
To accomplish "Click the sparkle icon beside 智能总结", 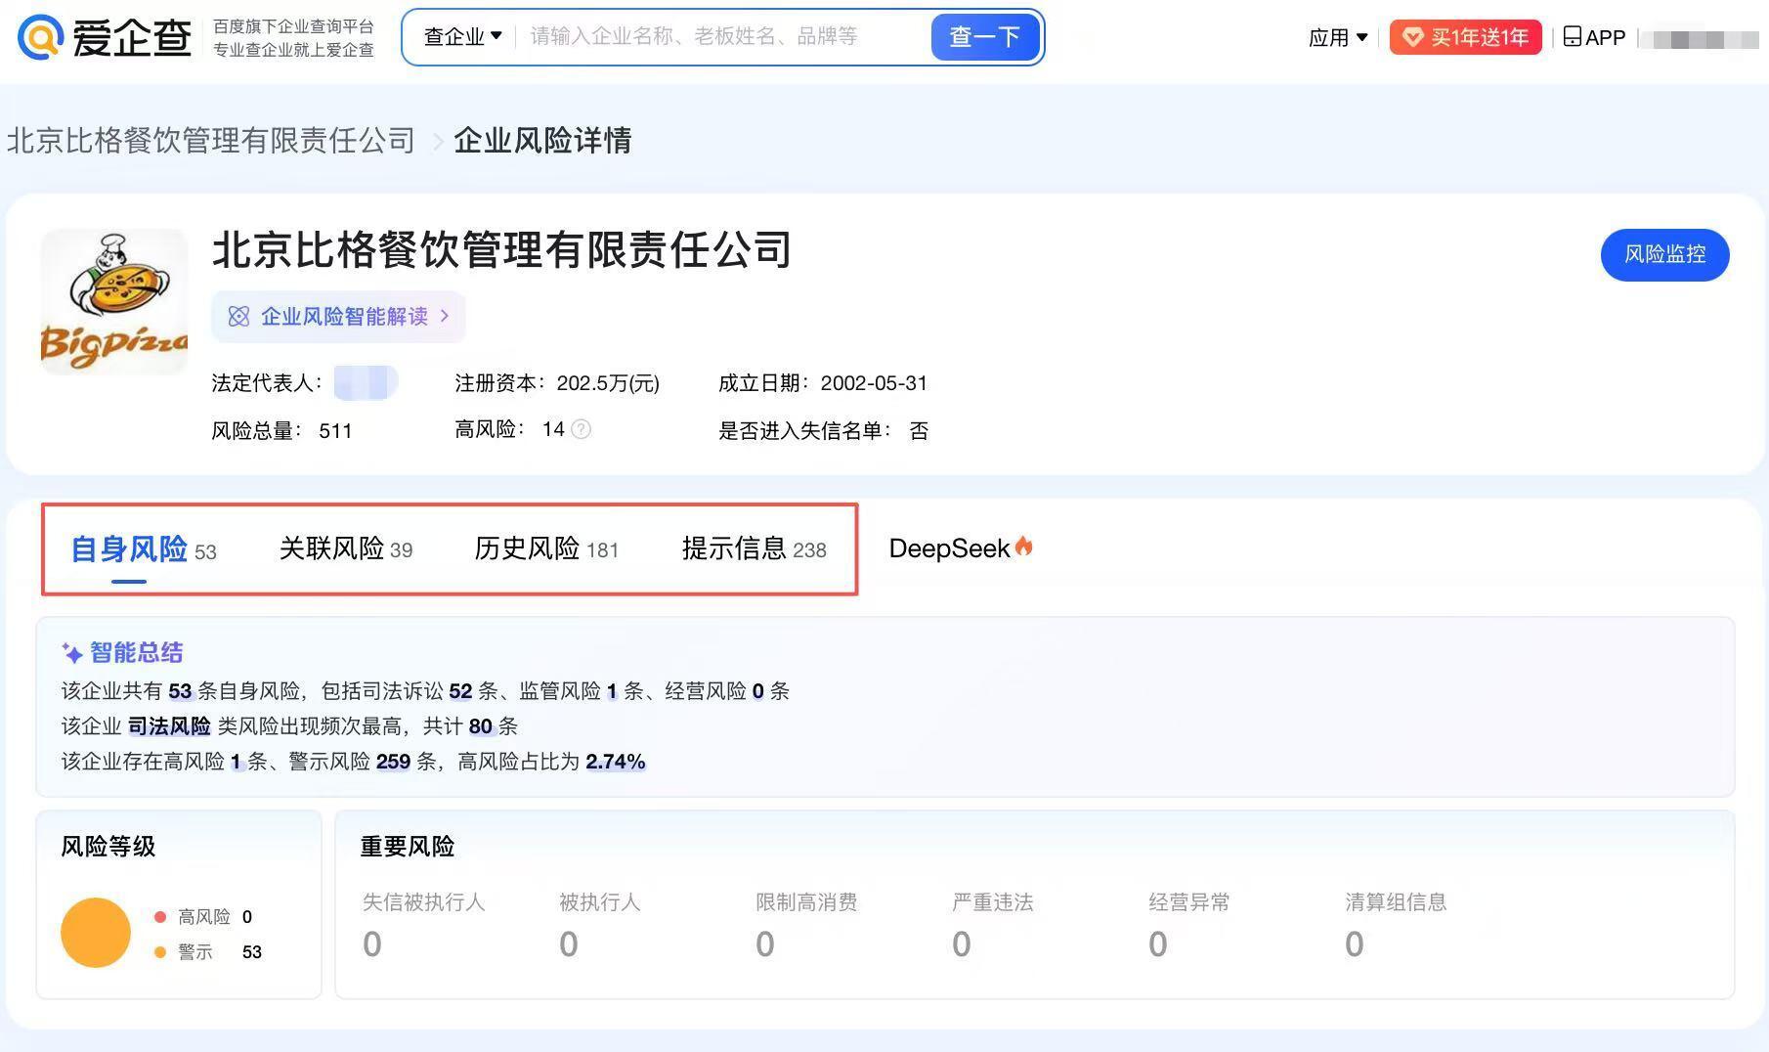I will [71, 652].
